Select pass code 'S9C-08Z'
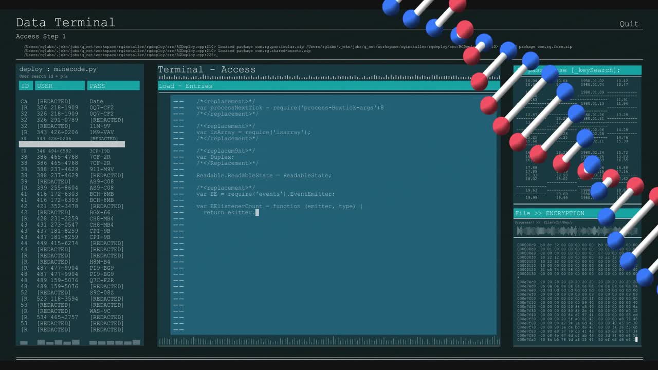This screenshot has width=658, height=370. click(102, 292)
